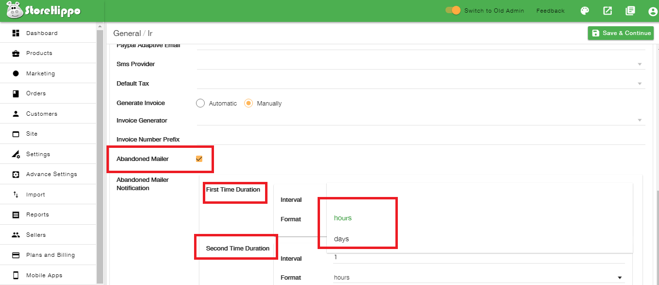Uncheck the Abandoned Mailer checkbox

click(199, 159)
